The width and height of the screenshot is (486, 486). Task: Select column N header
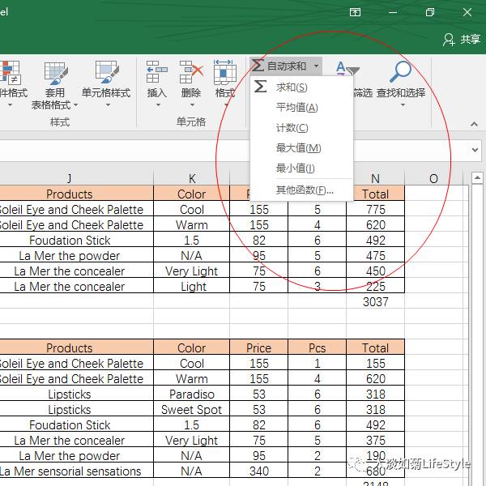[375, 178]
